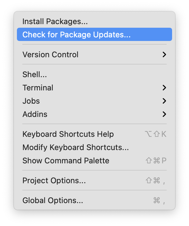Image resolution: width=189 pixels, height=226 pixels.
Task: Open the Install Packages dialog
Action: coord(55,22)
